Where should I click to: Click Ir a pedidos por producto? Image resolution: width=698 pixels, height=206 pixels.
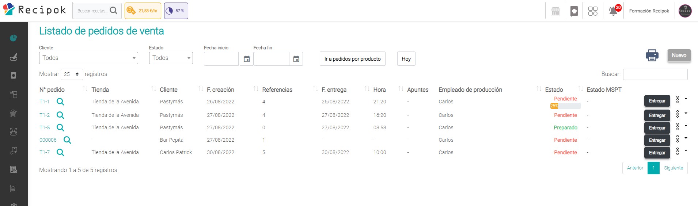coord(353,59)
